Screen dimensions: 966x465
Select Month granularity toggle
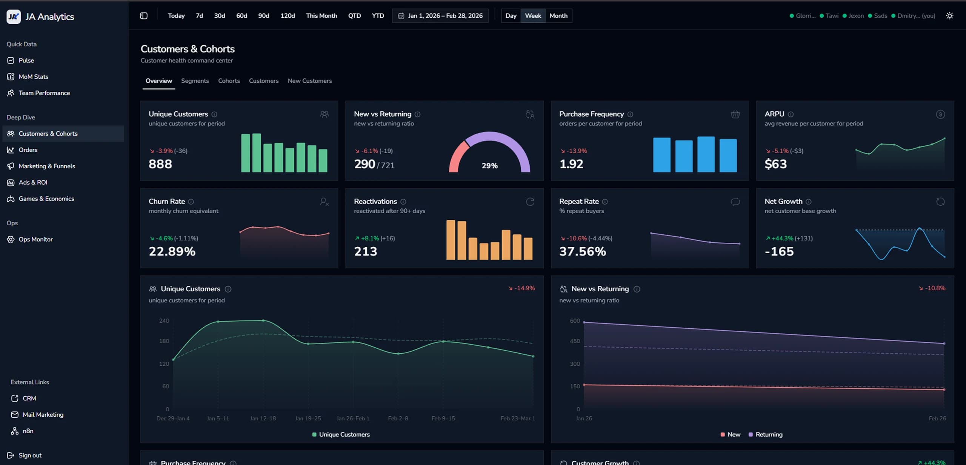point(558,16)
